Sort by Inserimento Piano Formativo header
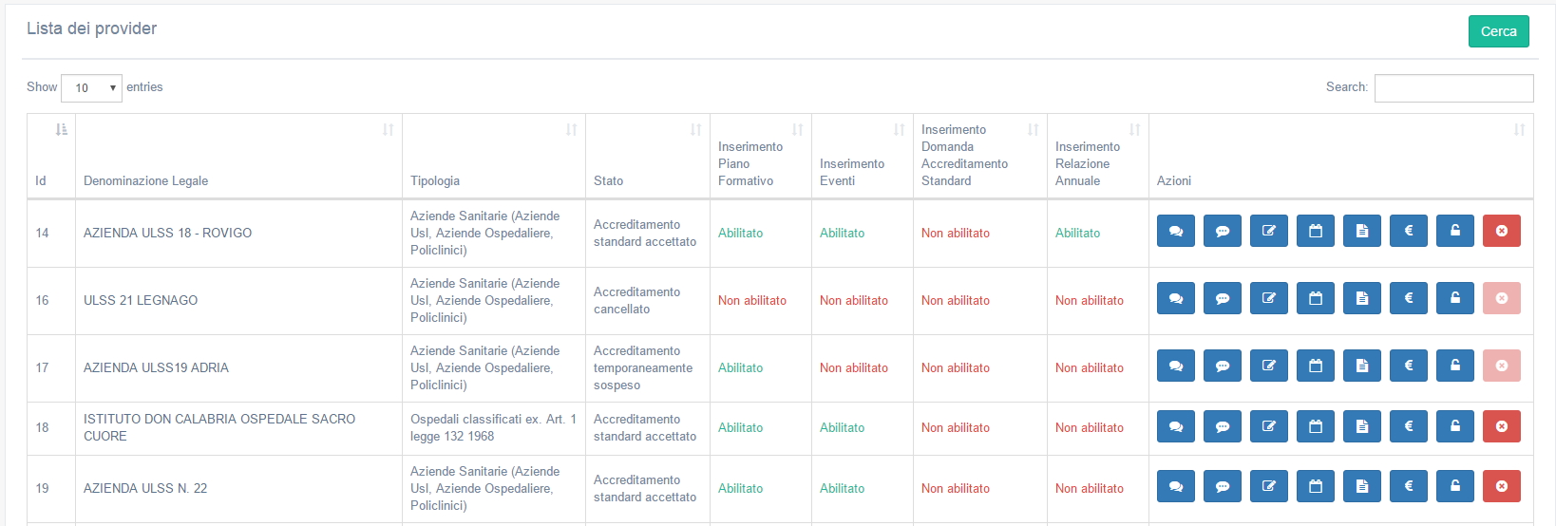The height and width of the screenshot is (526, 1556). pos(761,156)
